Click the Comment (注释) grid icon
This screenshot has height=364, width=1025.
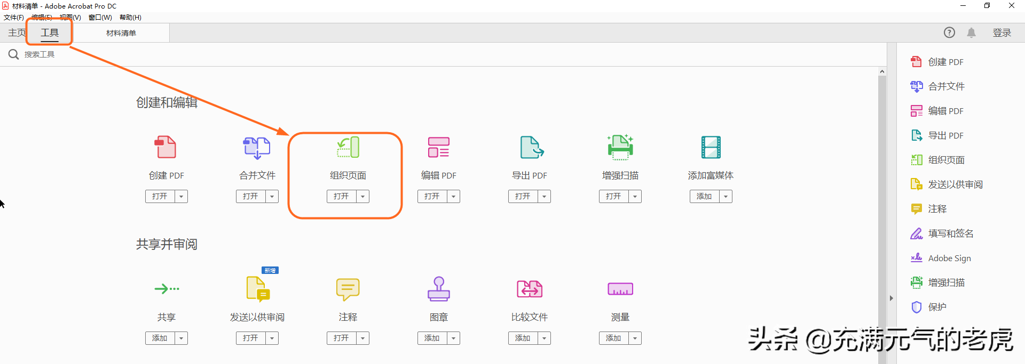click(x=348, y=289)
